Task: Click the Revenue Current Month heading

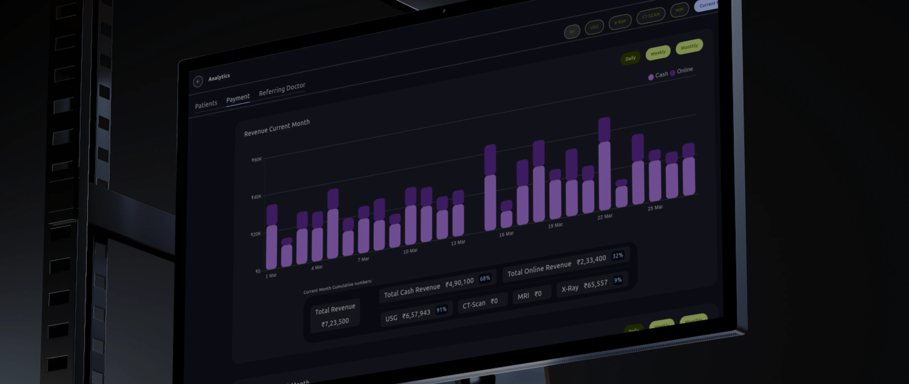Action: click(277, 128)
